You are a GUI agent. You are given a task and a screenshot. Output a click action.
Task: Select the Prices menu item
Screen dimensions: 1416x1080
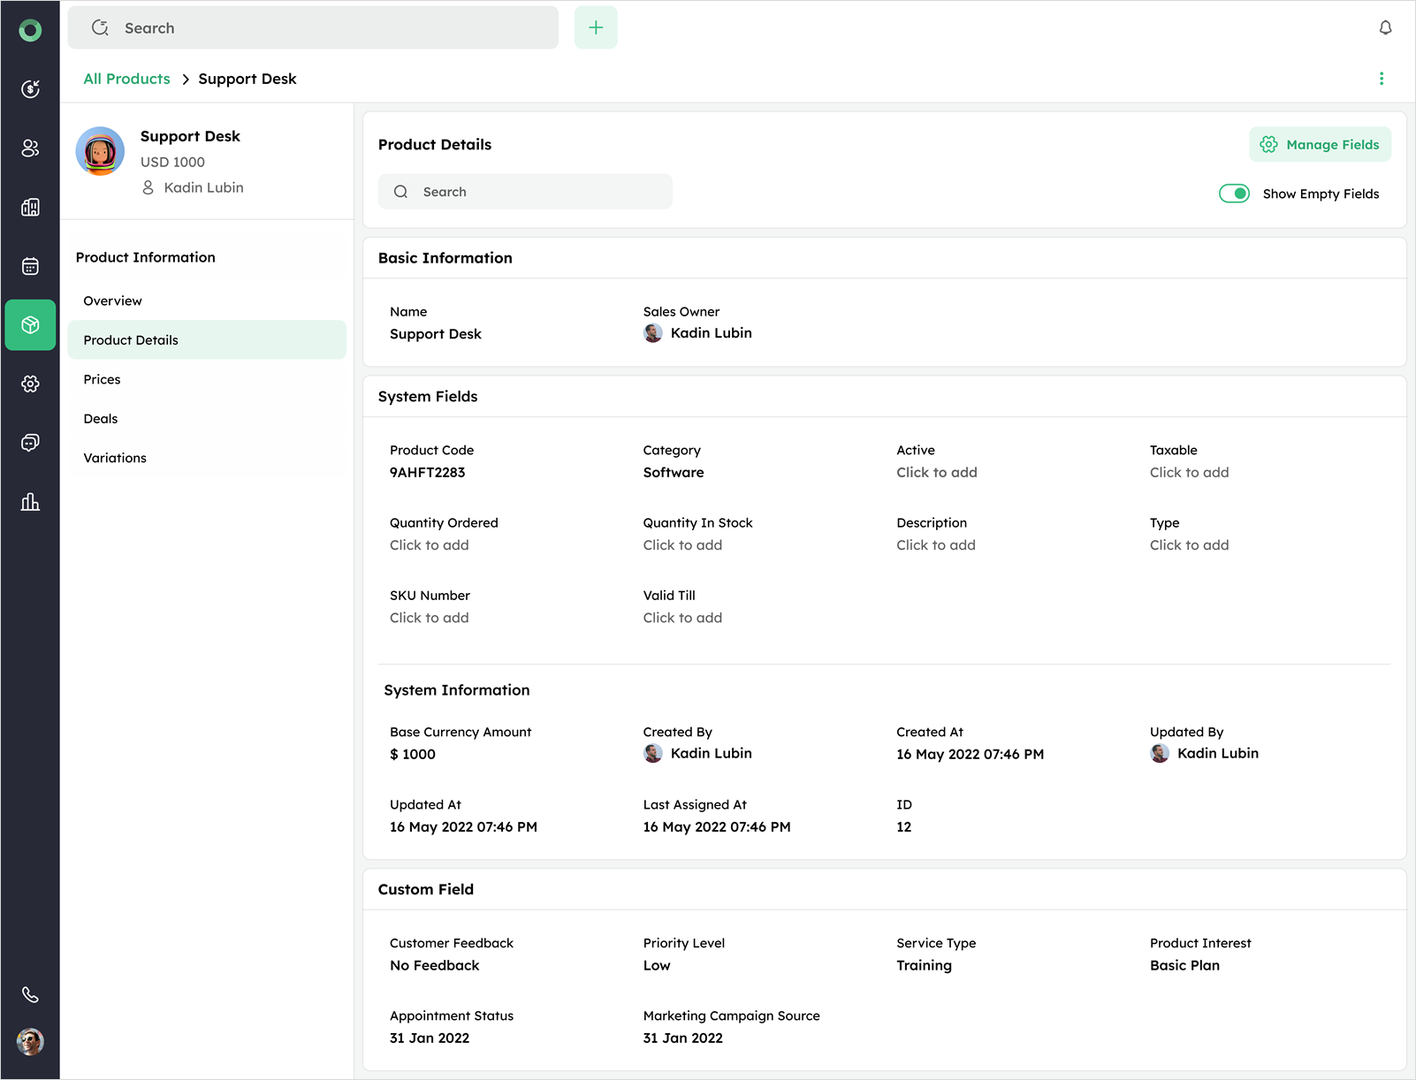[x=103, y=379]
